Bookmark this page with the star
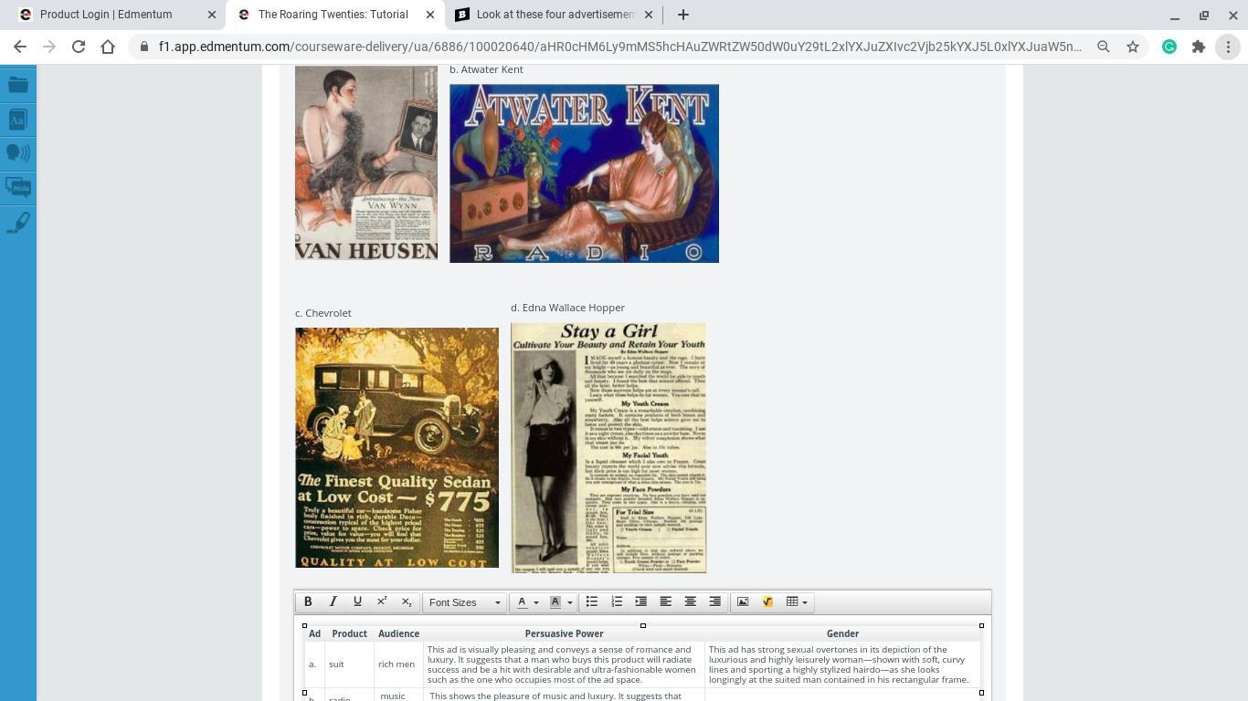 [x=1133, y=47]
